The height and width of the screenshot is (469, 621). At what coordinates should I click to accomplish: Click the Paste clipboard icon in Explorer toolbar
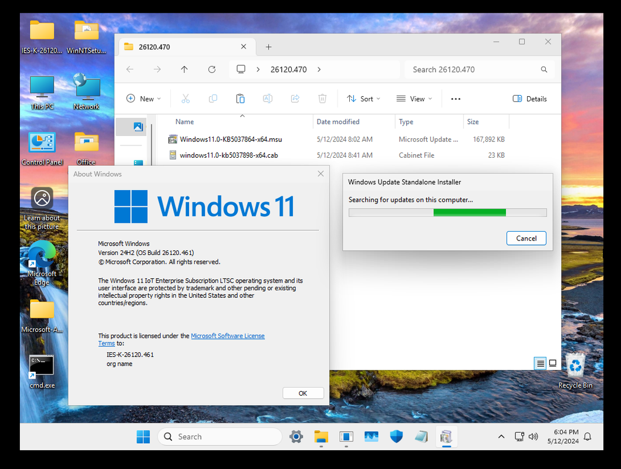pyautogui.click(x=240, y=98)
